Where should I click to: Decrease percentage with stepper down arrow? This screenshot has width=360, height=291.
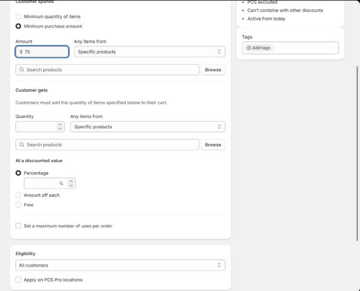tap(71, 185)
